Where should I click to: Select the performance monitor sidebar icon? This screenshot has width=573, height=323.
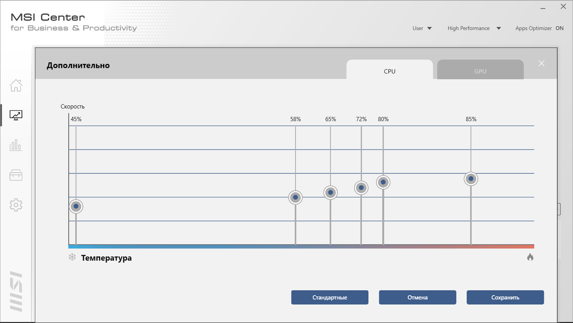(x=16, y=115)
